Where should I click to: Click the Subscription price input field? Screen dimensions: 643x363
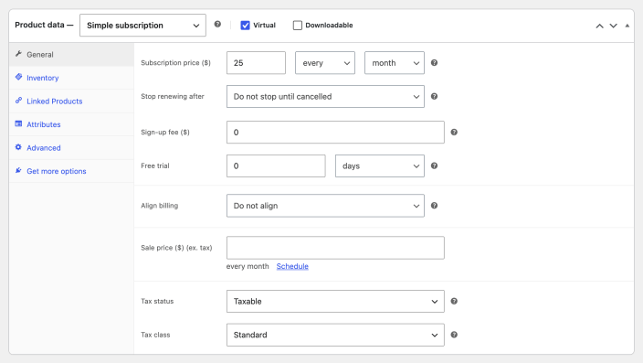[256, 63]
